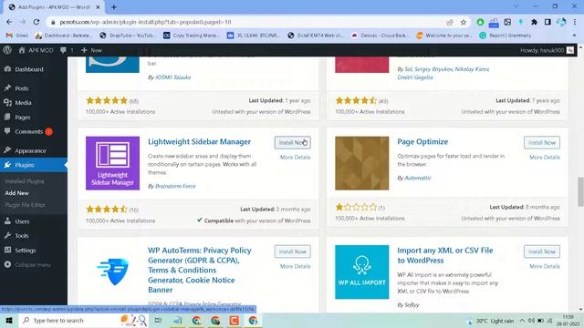Image resolution: width=584 pixels, height=328 pixels.
Task: Open the Page Optimize title link
Action: click(422, 142)
